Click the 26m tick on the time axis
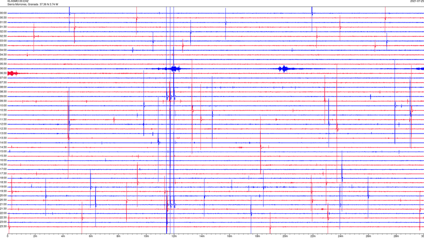This screenshot has height=238, width=424. 368,236
